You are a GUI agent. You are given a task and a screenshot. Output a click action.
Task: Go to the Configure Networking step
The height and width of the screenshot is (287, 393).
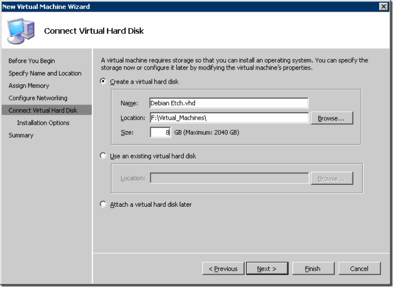(x=38, y=98)
